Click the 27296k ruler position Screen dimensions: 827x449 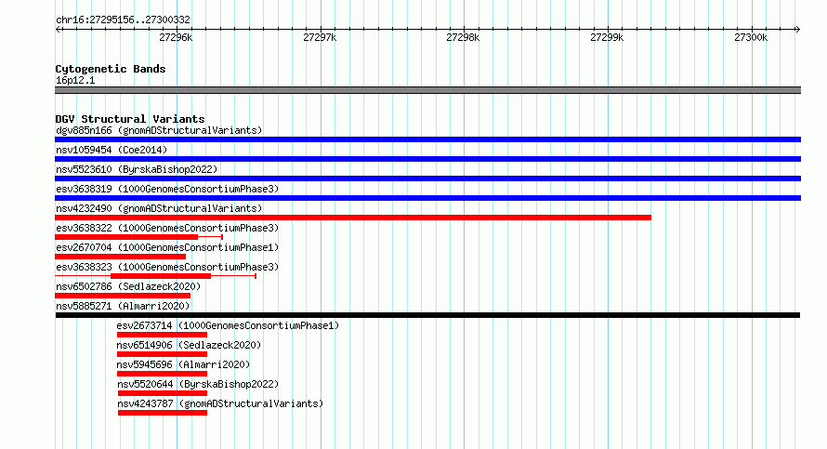point(177,37)
